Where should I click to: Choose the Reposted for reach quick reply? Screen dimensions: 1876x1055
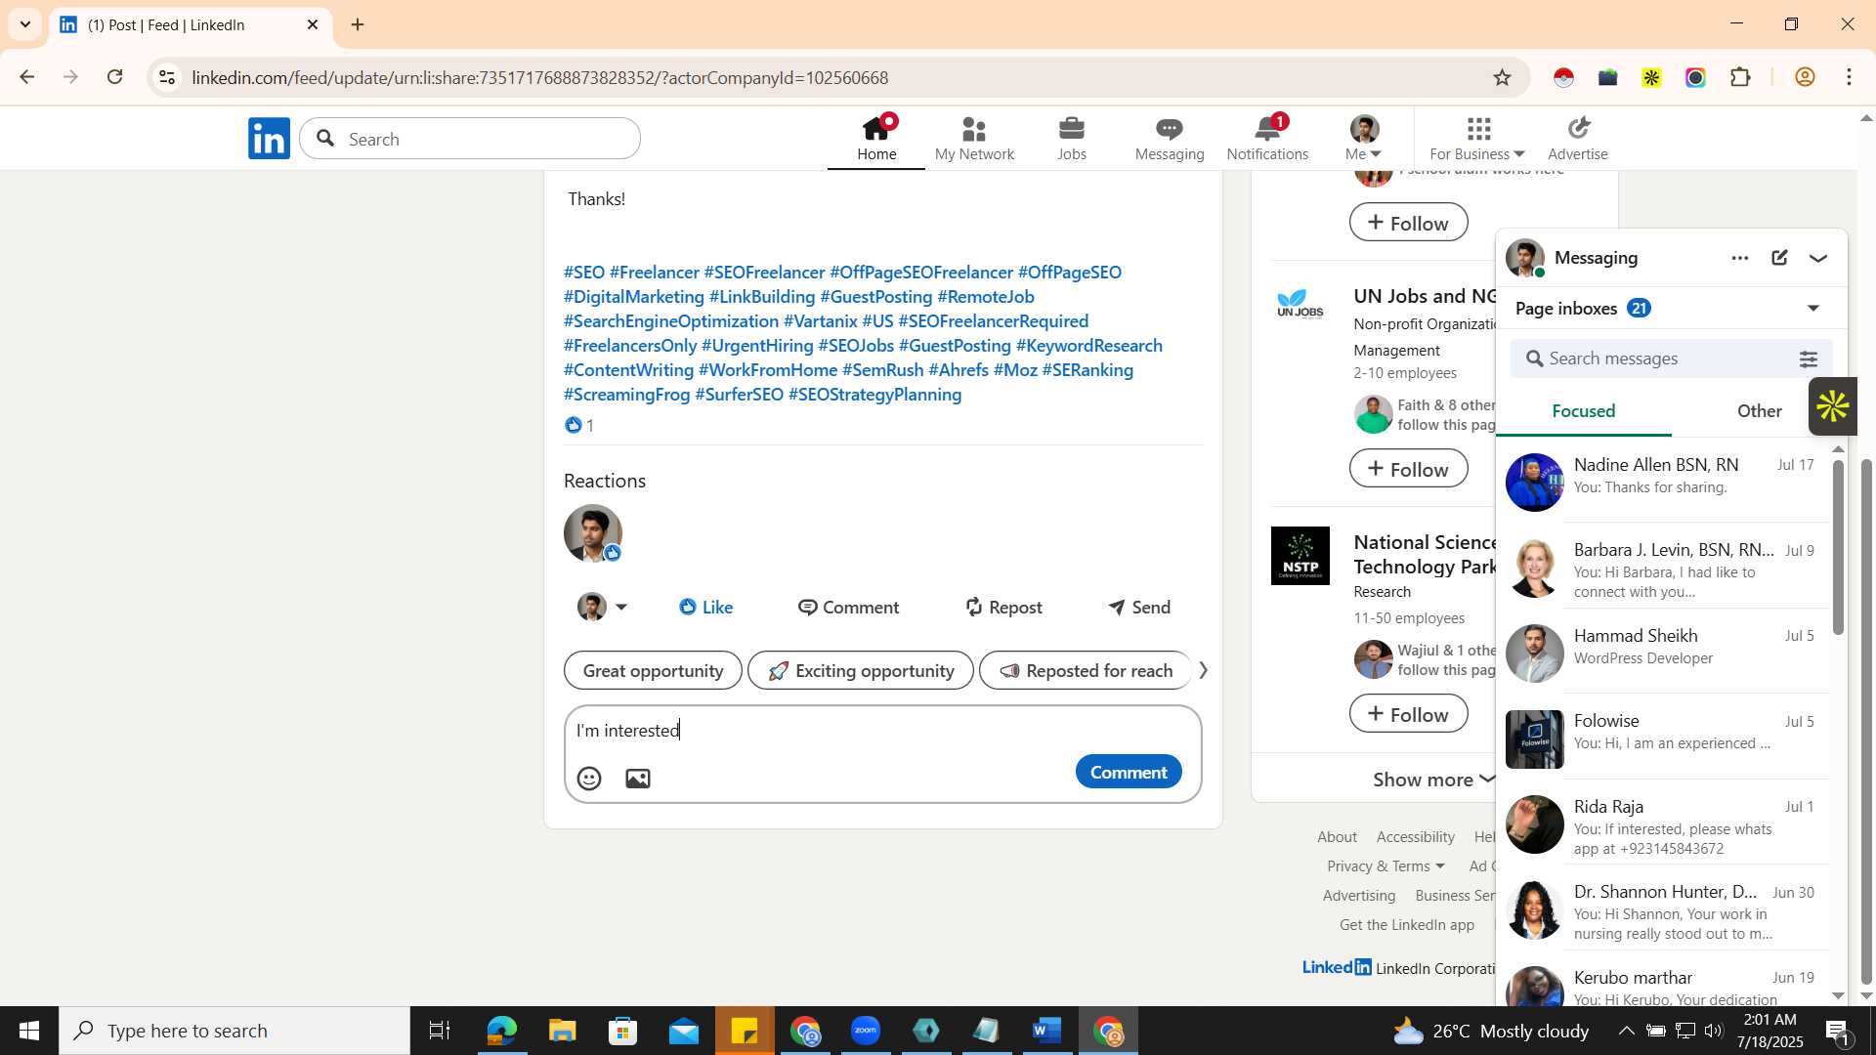tap(1086, 671)
